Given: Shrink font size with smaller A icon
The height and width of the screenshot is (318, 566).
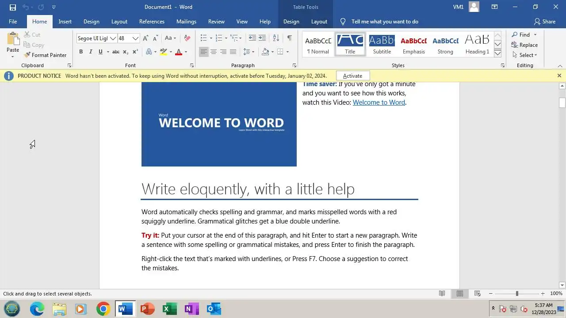Looking at the screenshot, I should 155,38.
